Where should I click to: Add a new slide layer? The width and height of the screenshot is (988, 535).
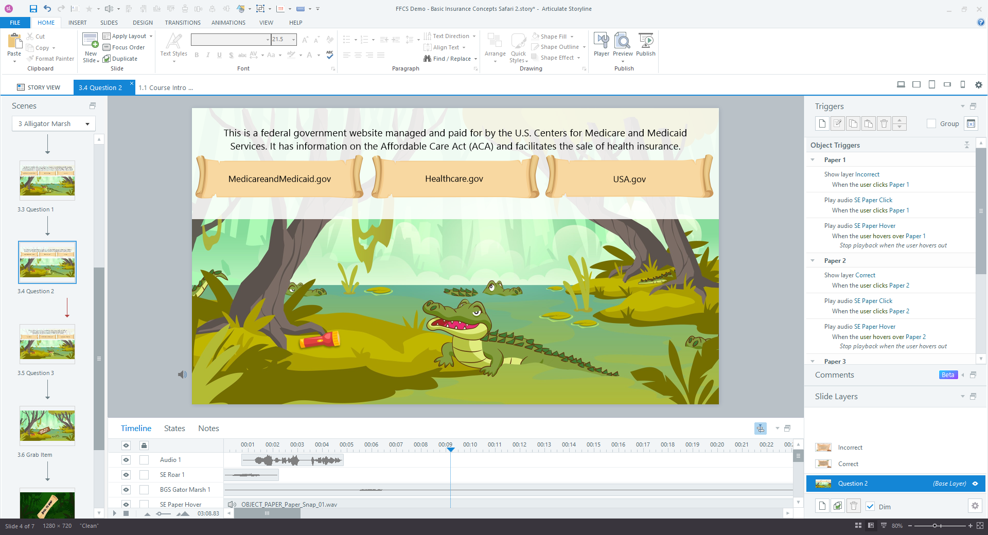point(822,506)
